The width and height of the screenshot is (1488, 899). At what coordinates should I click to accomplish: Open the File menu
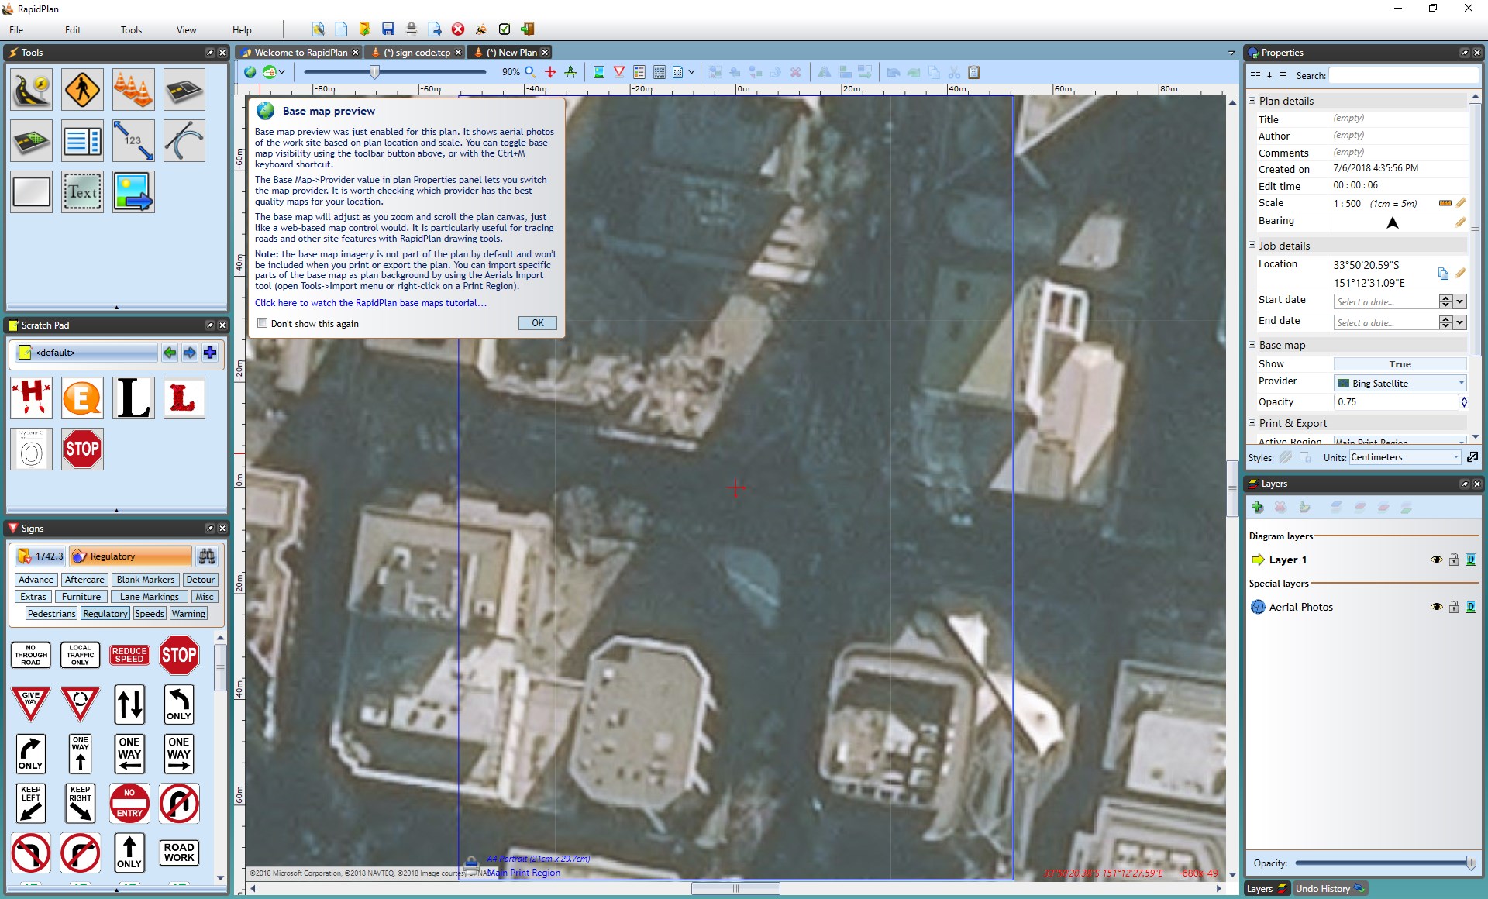click(x=16, y=30)
